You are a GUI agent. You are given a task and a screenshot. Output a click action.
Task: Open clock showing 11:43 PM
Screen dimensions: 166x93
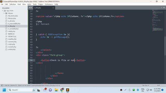(x=157, y=90)
